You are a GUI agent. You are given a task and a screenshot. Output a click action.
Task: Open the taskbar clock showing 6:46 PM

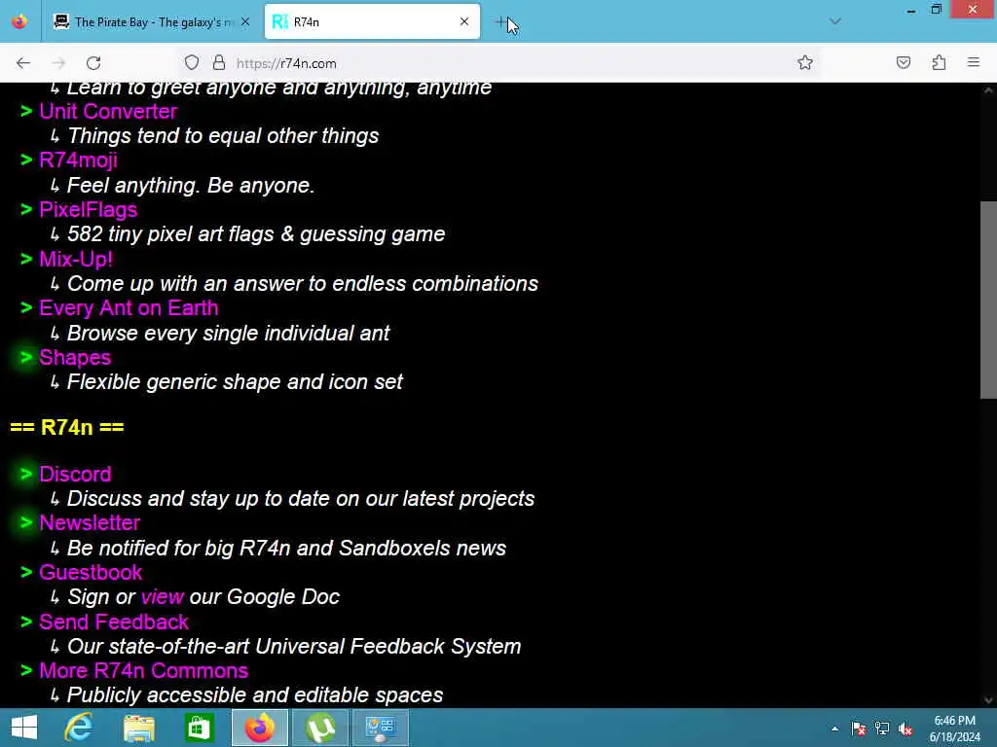pos(954,729)
